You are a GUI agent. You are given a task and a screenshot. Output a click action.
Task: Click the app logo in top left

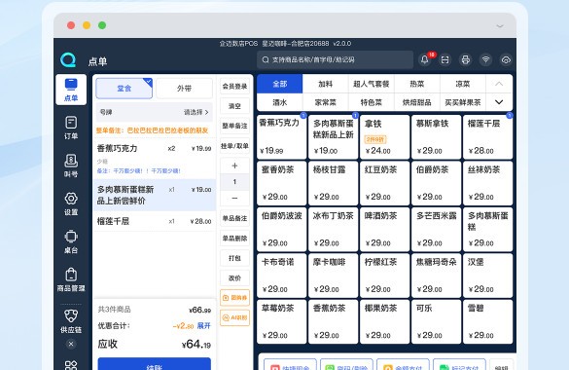68,60
